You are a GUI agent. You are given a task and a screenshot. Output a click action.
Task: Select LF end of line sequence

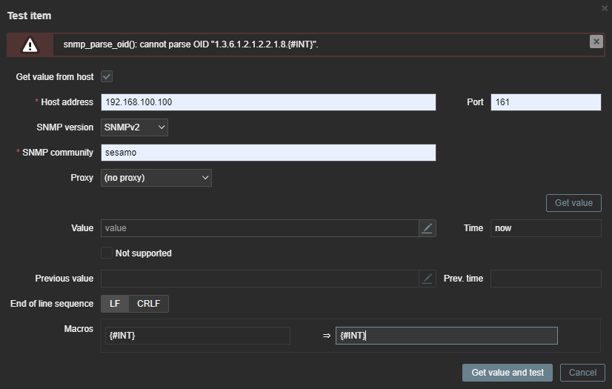[x=115, y=304]
